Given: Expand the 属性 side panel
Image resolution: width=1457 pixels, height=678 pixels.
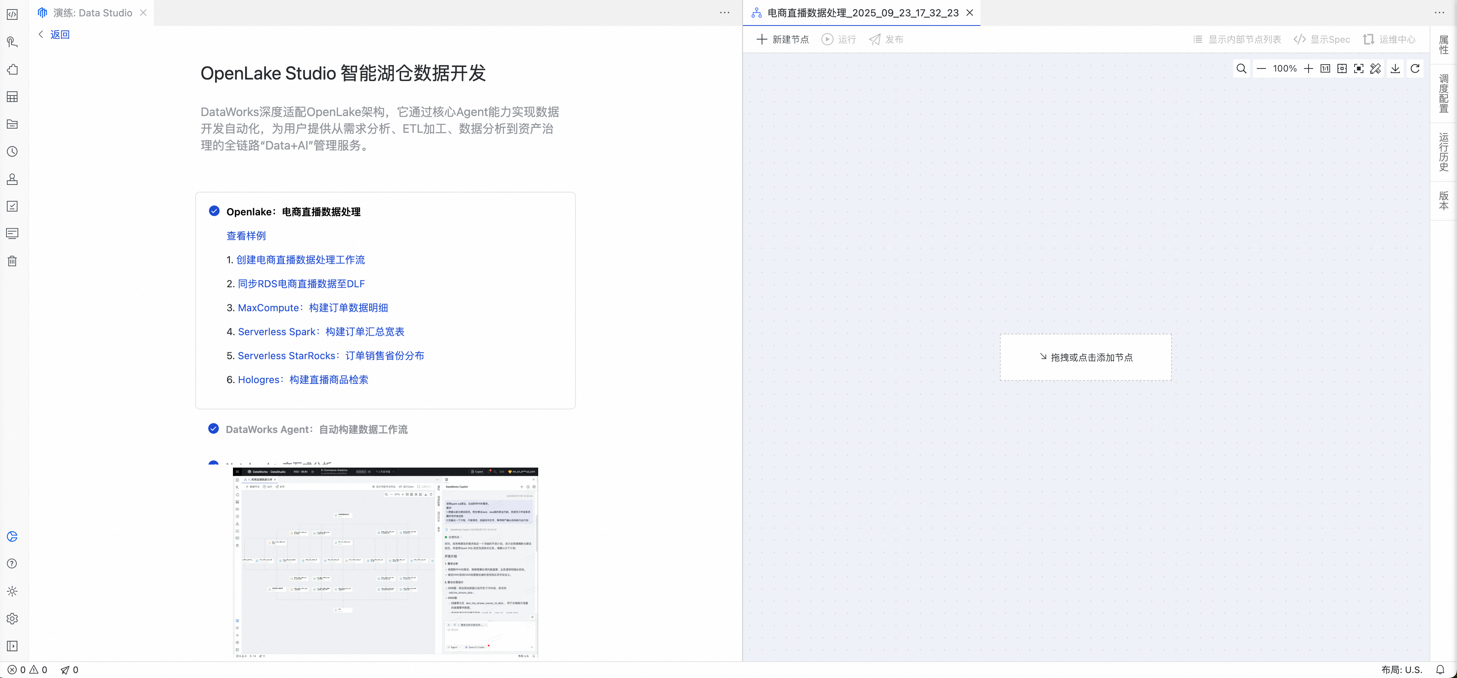Looking at the screenshot, I should [x=1443, y=45].
